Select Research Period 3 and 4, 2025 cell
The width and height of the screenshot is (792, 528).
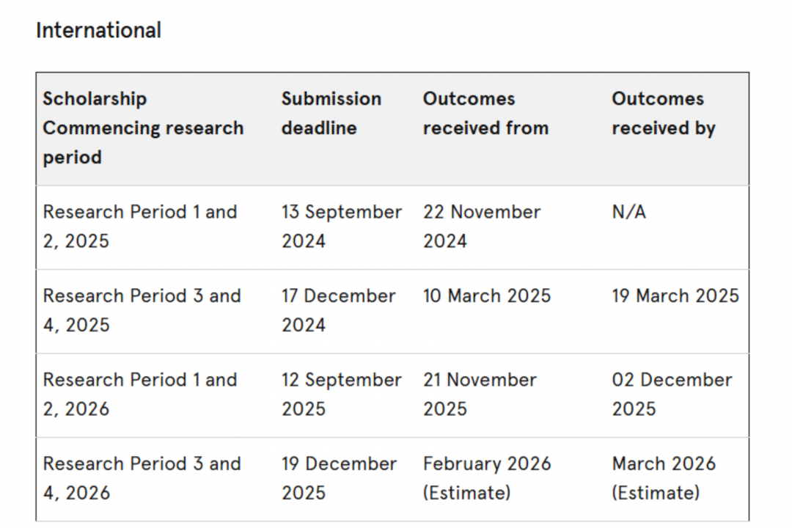142,310
